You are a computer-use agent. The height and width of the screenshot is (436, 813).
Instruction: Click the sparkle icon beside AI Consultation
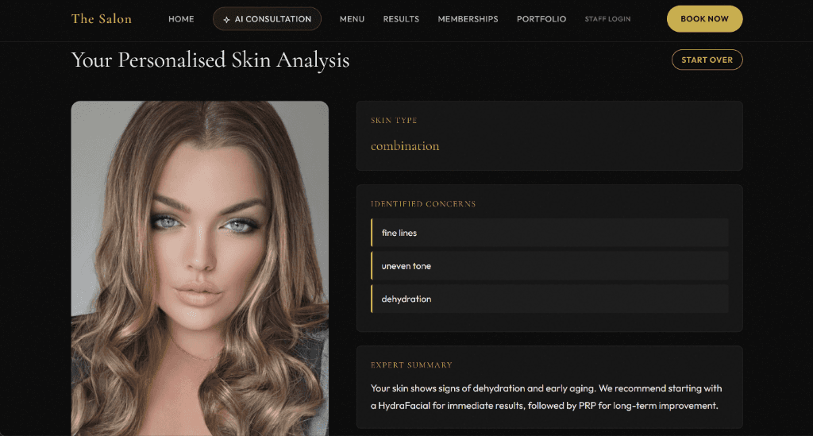tap(226, 19)
